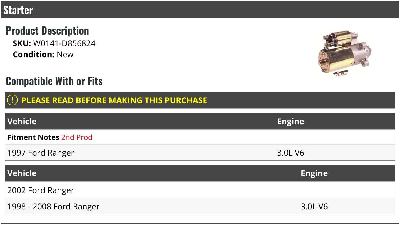This screenshot has width=400, height=225.
Task: Click the Engine header above the 1997 row
Action: coord(290,122)
